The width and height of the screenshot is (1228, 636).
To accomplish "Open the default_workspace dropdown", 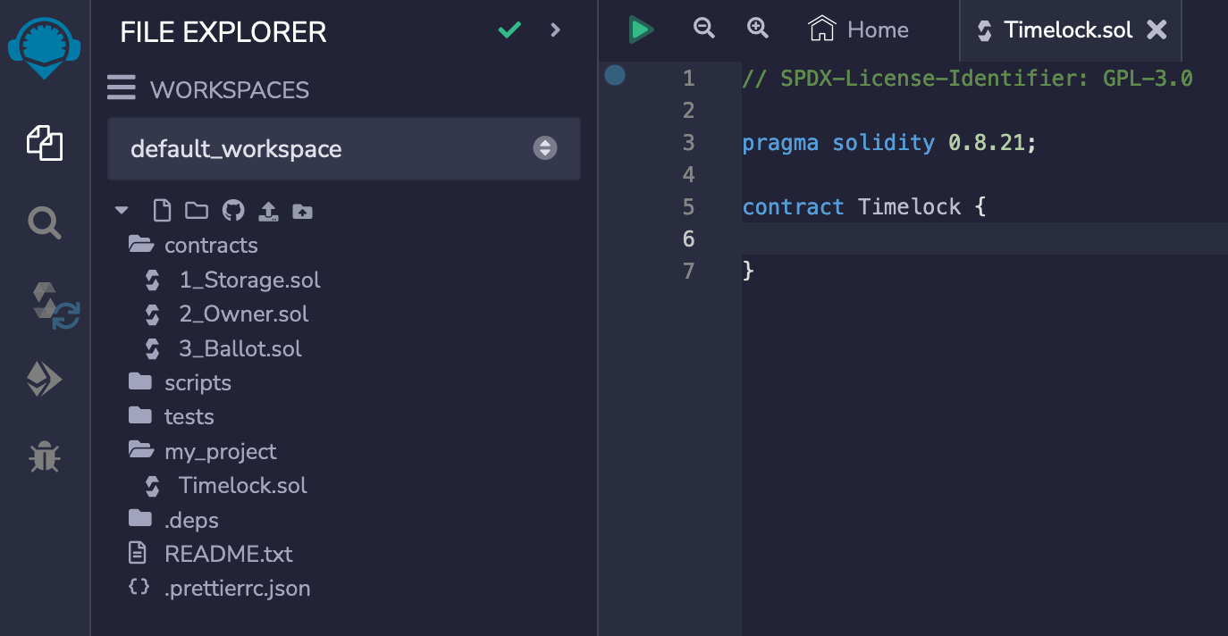I will (x=344, y=148).
